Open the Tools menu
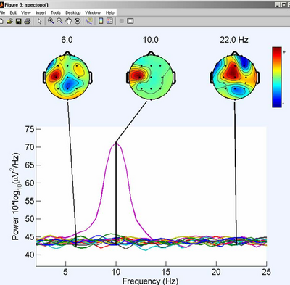 56,12
